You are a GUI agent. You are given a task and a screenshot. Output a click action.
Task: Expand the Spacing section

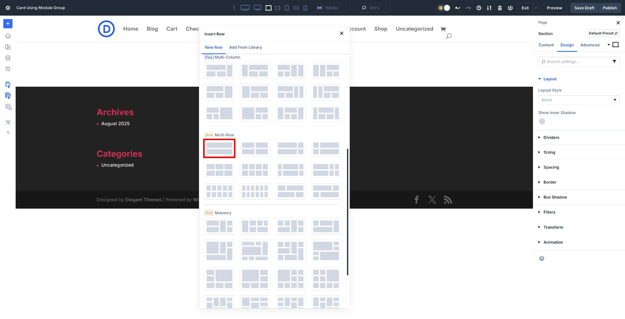[x=551, y=167]
